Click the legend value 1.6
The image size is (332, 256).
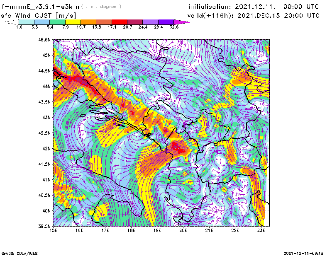coord(19,27)
